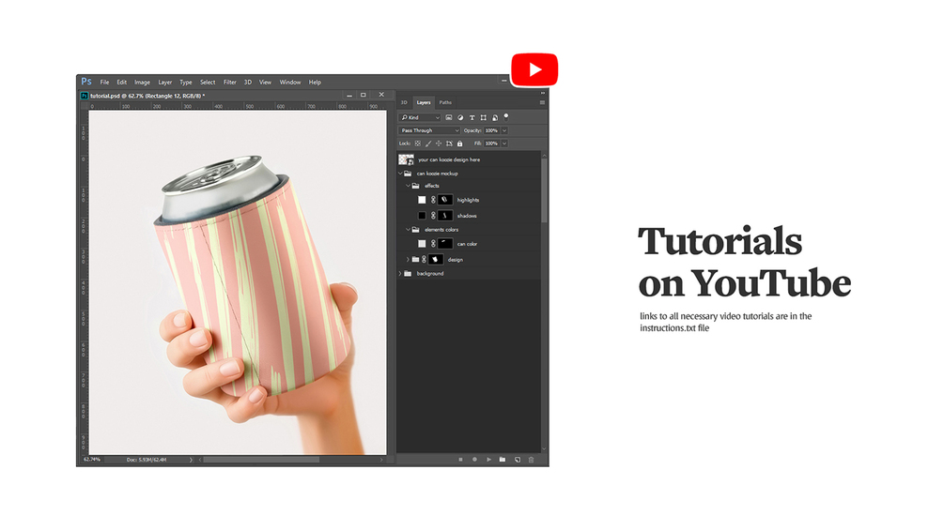This screenshot has height=530, width=944.
Task: Click the mask thumbnail of highlights layer
Action: 445,200
